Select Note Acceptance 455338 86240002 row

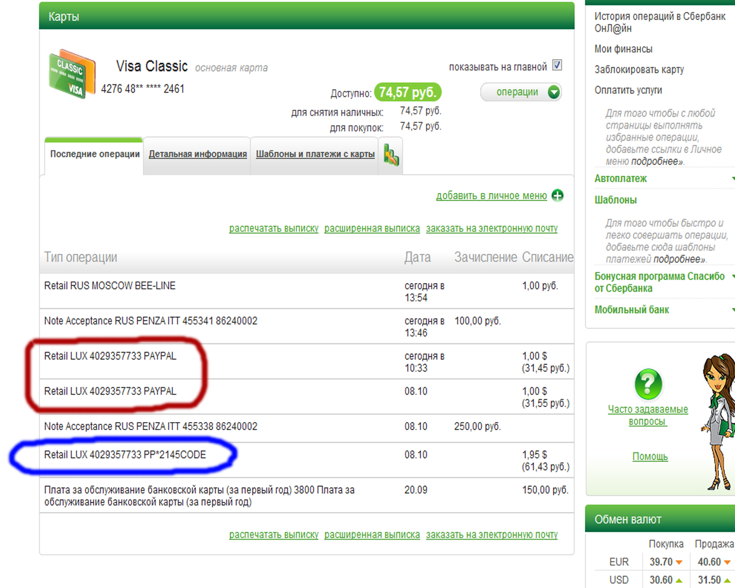307,428
